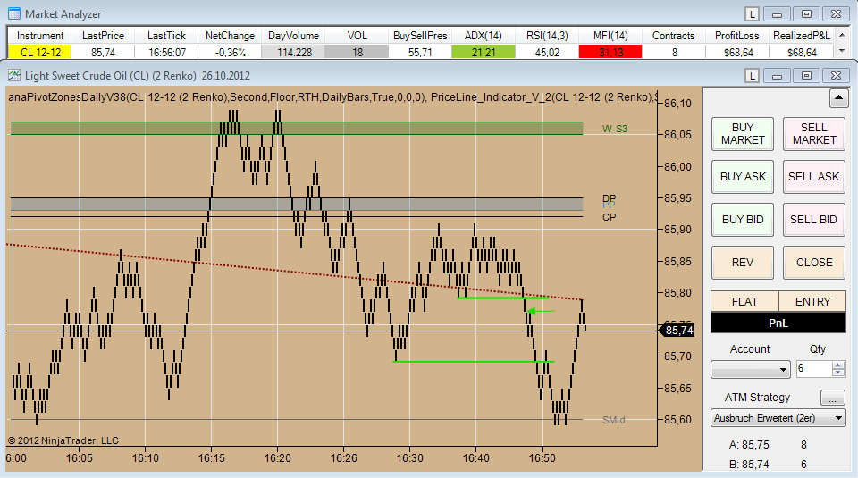Viewport: 858px width, 478px height.
Task: Click the DayVolume value 114.228 cell
Action: (293, 53)
